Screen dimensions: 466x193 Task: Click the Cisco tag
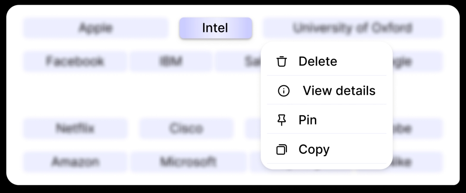coord(186,129)
